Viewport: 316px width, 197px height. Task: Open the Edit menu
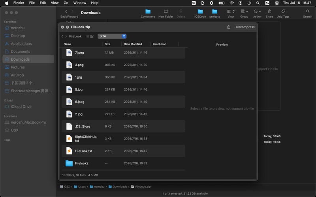point(43,3)
